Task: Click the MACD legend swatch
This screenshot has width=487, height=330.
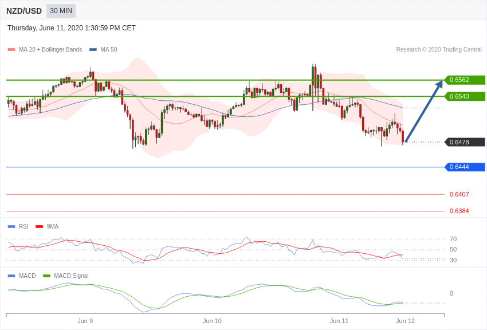Action: pyautogui.click(x=11, y=276)
